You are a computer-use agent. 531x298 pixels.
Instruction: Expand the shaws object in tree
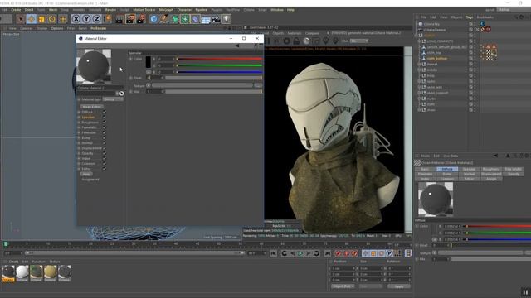click(x=419, y=110)
